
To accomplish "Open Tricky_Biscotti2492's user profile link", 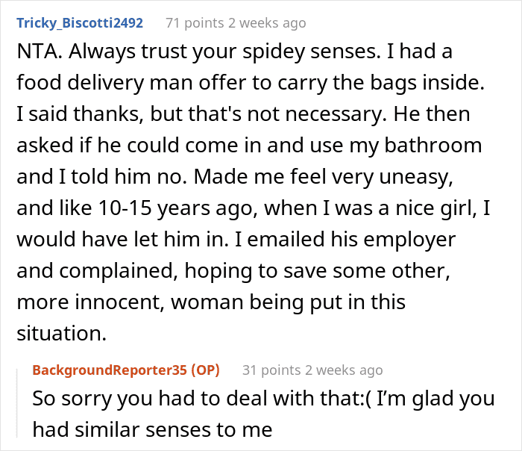I will click(79, 22).
